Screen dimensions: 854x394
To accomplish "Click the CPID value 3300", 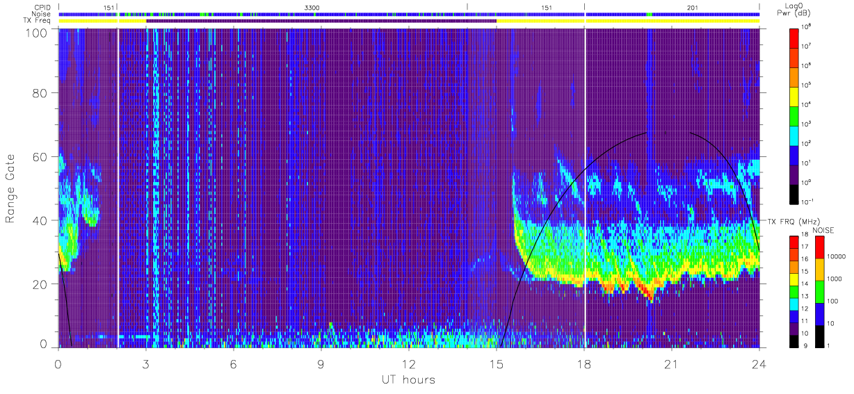I will (313, 7).
